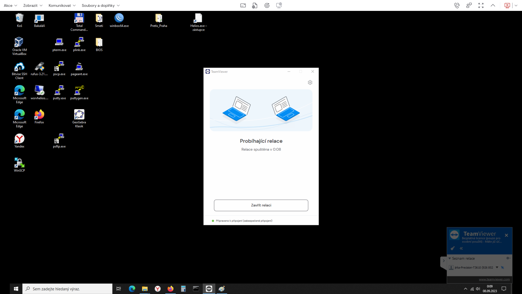Enter fullscreen using the expand arrows icon

pyautogui.click(x=481, y=5)
